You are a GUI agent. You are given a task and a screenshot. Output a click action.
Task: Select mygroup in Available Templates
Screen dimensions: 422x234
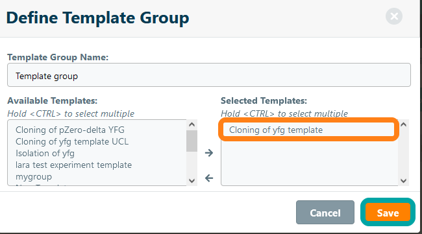(x=34, y=177)
